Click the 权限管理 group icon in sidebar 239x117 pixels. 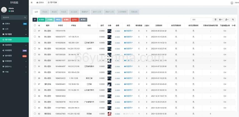[3, 61]
